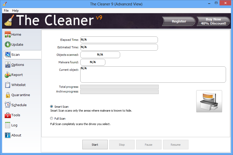Viewport: 233px width, 155px height.
Task: Click the Log section label
Action: (x=14, y=125)
